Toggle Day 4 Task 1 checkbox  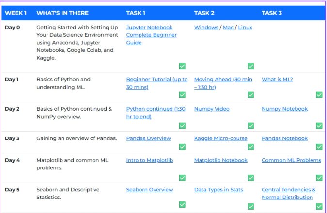pyautogui.click(x=182, y=178)
